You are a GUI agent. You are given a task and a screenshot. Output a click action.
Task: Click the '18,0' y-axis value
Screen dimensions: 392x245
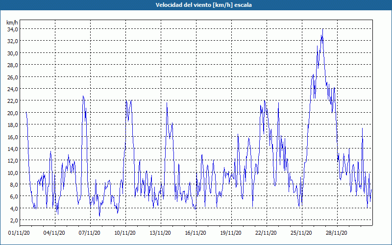click(x=13, y=125)
